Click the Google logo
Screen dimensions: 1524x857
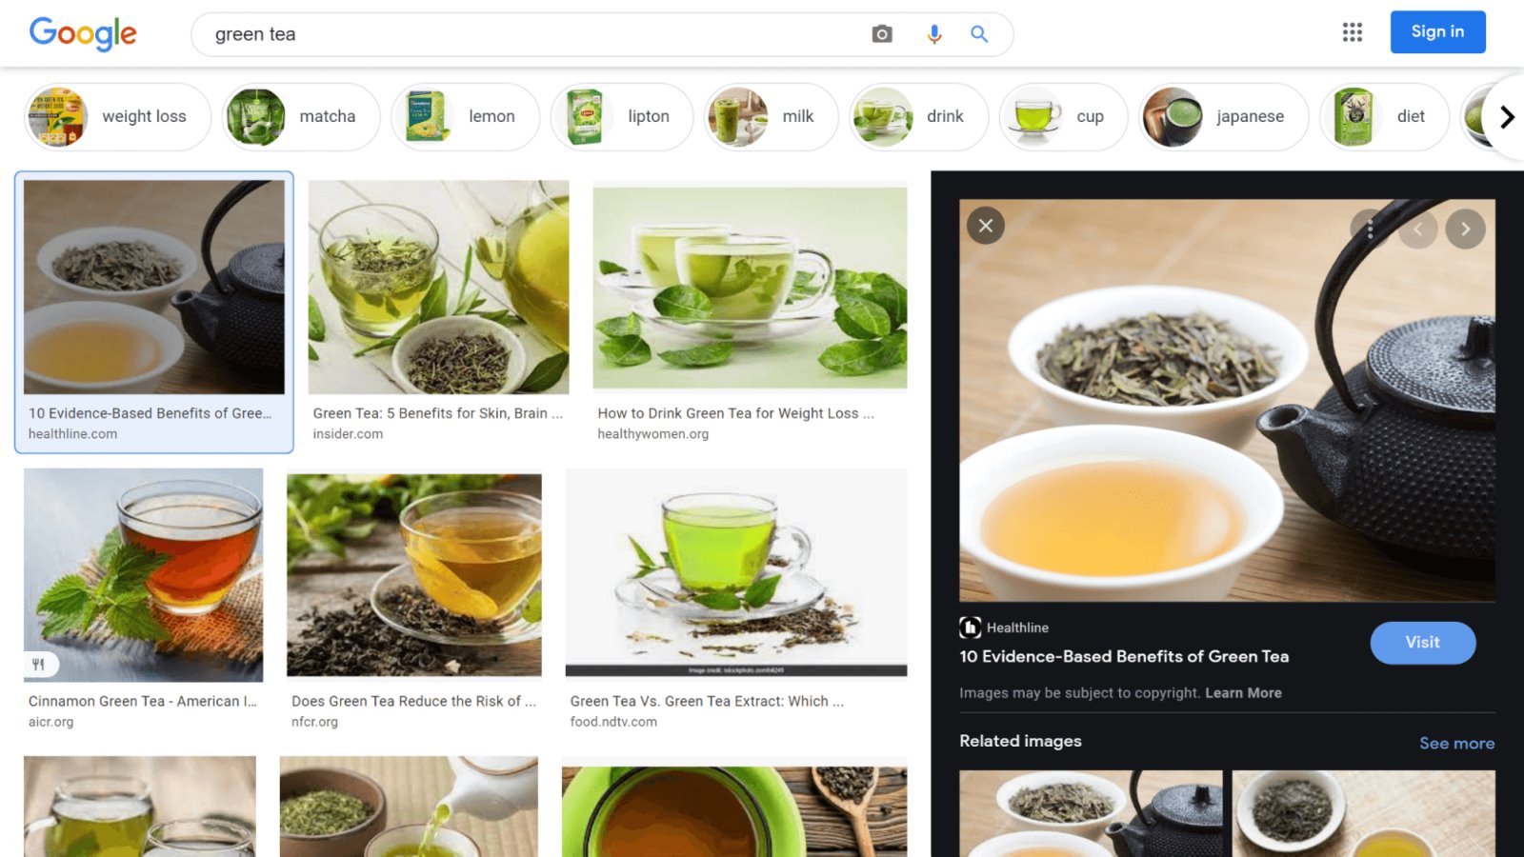[x=83, y=34]
